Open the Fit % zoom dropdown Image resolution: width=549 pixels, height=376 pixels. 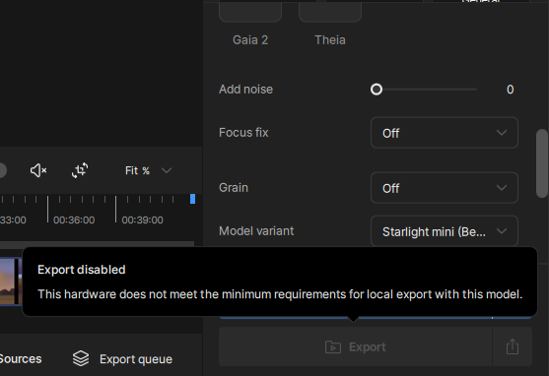[x=148, y=170]
